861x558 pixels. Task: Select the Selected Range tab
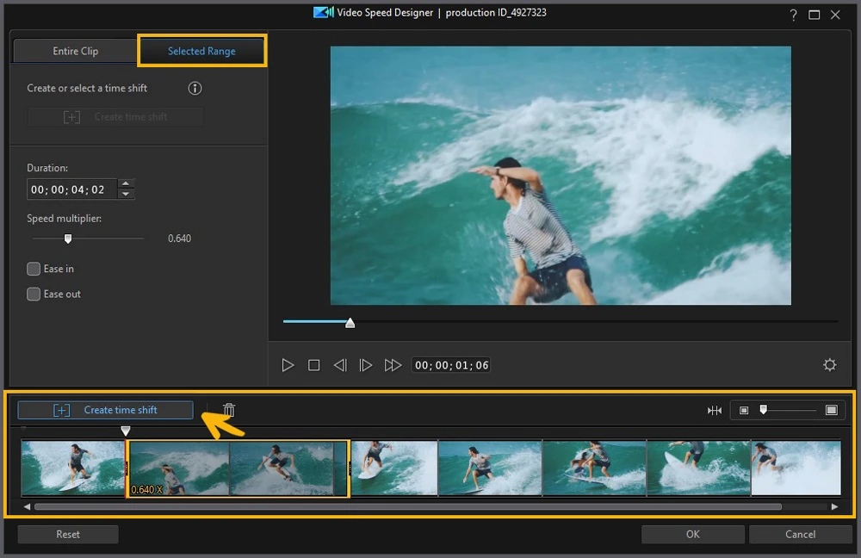point(201,52)
